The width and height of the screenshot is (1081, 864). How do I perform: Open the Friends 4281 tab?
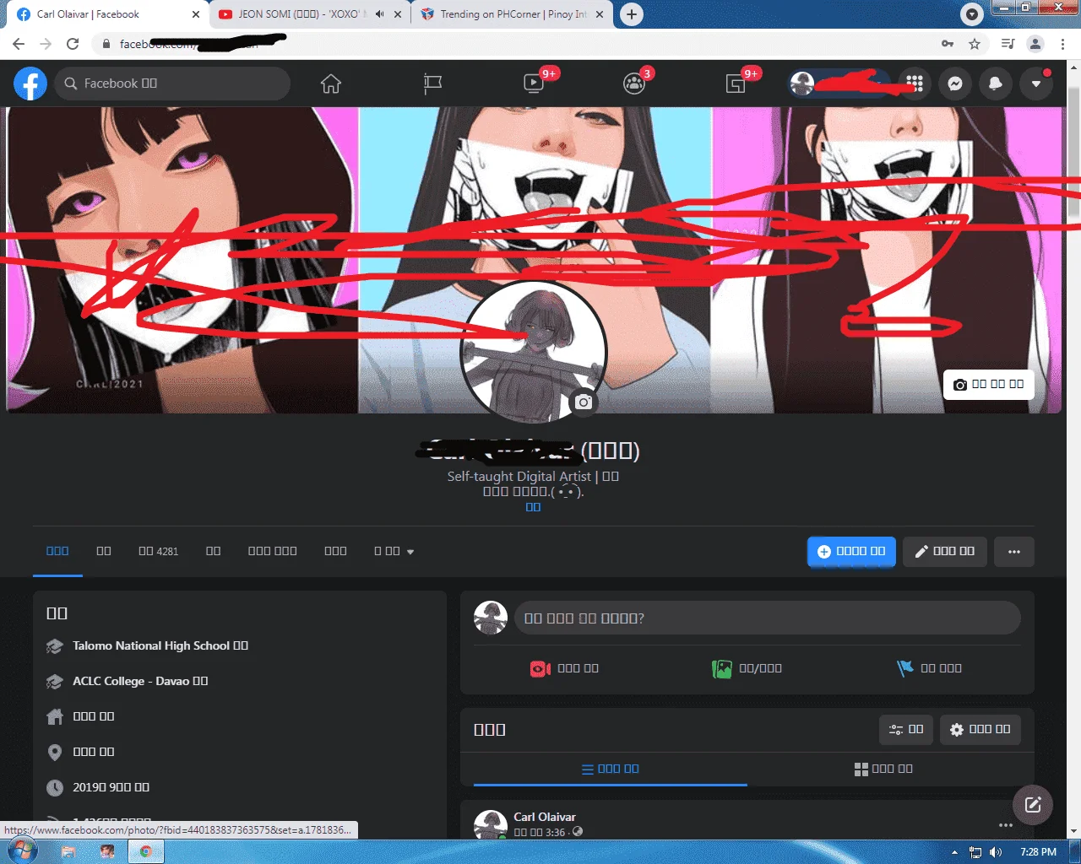(x=159, y=551)
